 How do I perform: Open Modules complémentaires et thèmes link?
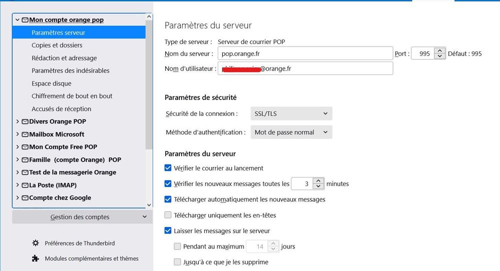(92, 258)
